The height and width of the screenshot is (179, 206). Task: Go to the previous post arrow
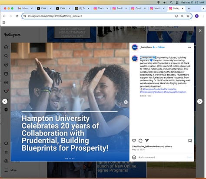coord(5,101)
